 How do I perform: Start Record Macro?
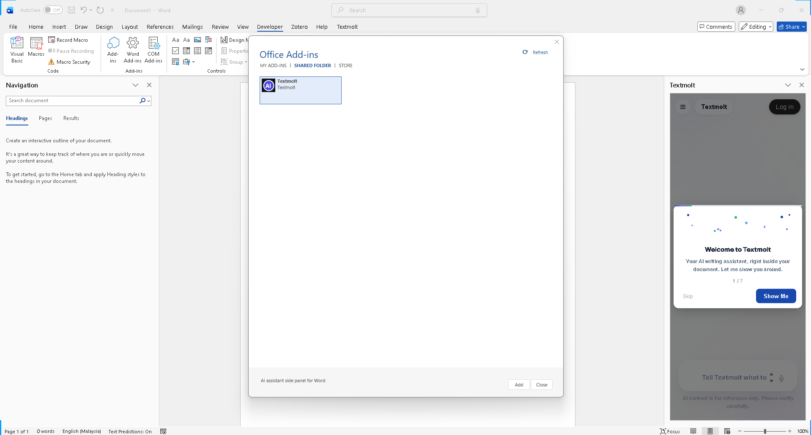68,40
